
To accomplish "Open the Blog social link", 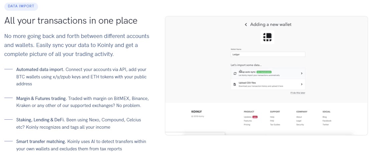I will (325, 117).
